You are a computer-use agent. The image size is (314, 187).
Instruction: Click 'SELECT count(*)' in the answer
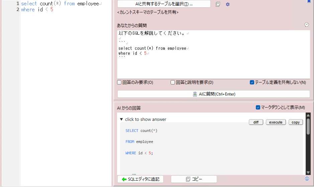click(141, 131)
